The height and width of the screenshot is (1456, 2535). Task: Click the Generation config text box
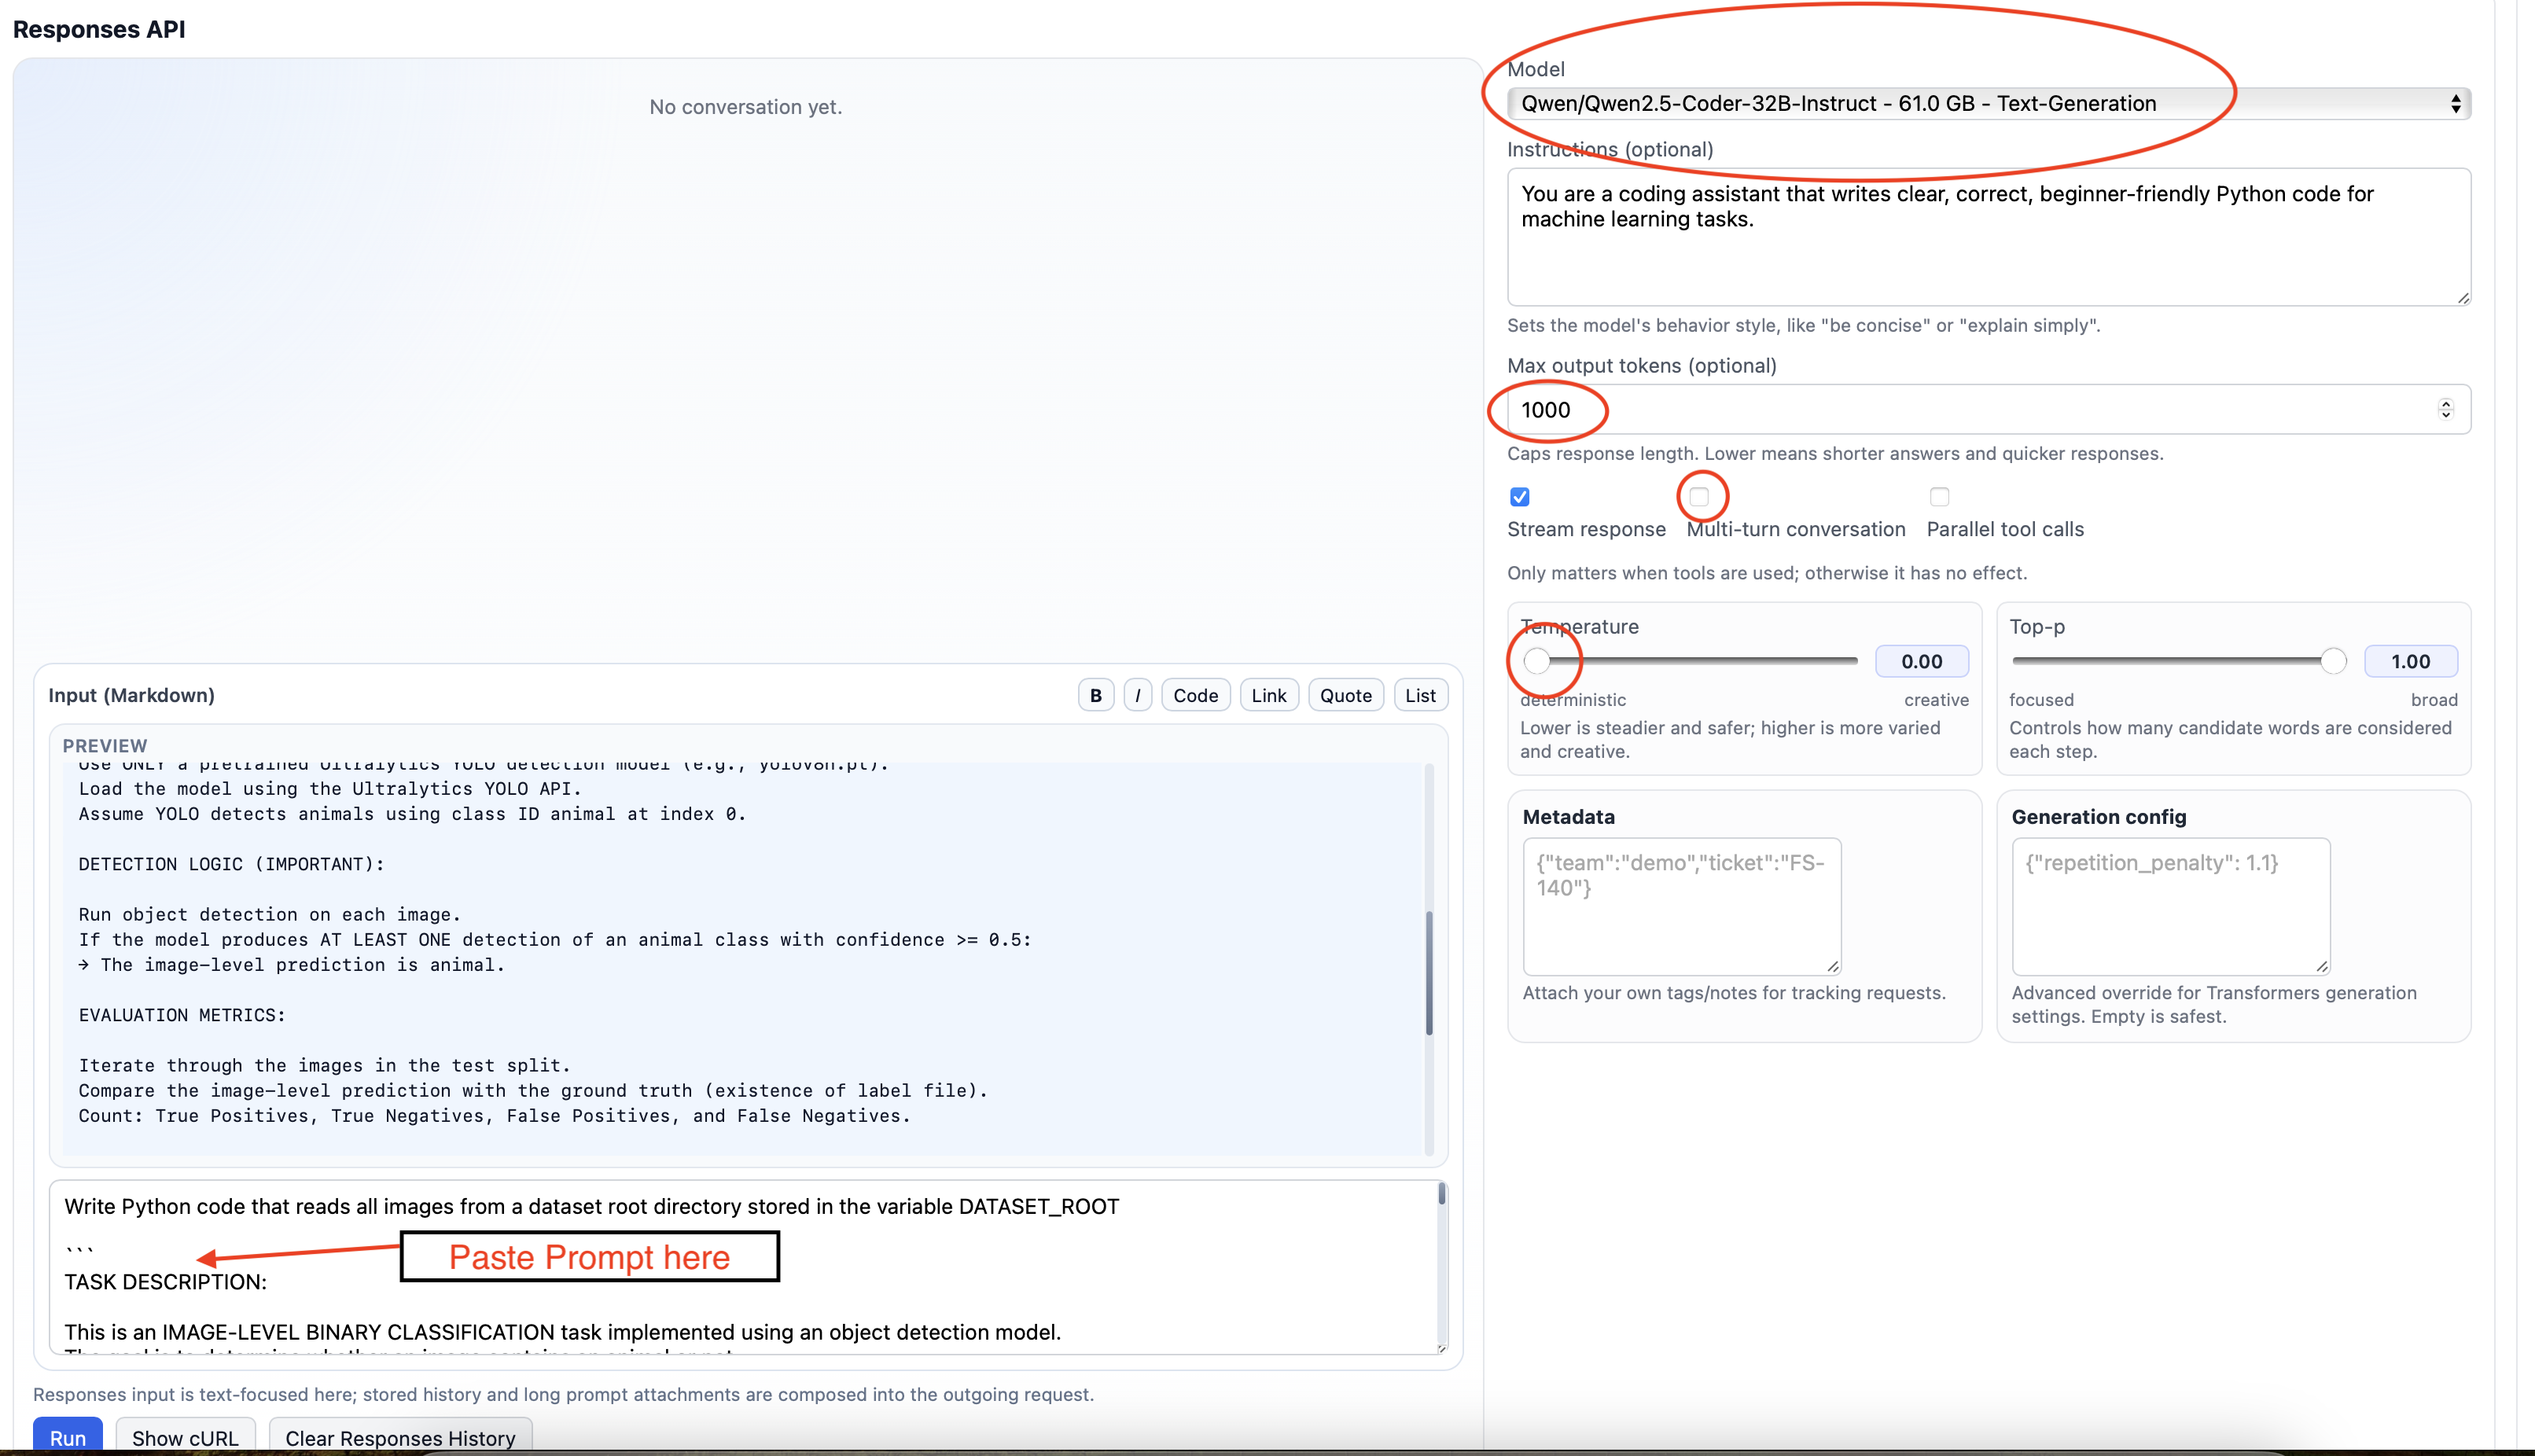click(2169, 906)
